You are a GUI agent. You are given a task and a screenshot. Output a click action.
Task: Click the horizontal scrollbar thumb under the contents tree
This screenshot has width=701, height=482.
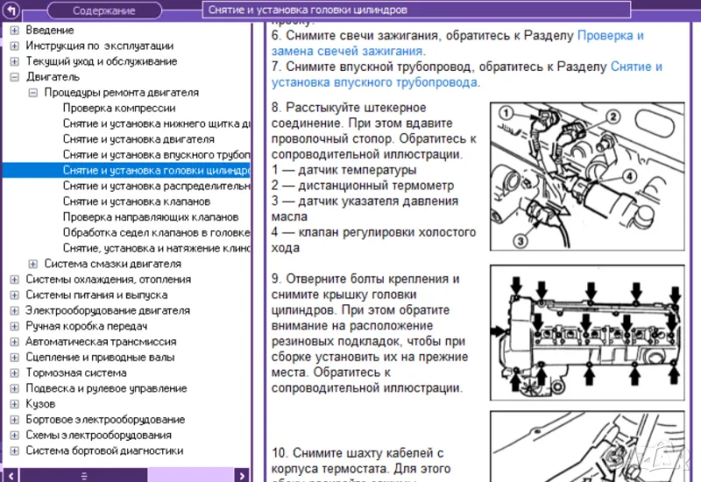tap(84, 475)
